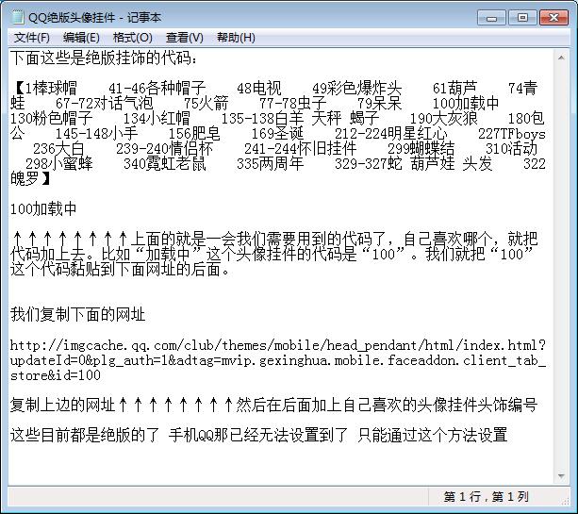Click the heading 下面这些是绝版挂饰的代码
Image resolution: width=578 pixels, height=514 pixels.
pyautogui.click(x=103, y=58)
